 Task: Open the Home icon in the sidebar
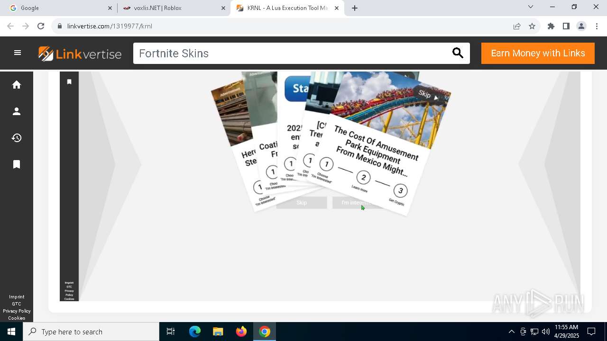(17, 85)
